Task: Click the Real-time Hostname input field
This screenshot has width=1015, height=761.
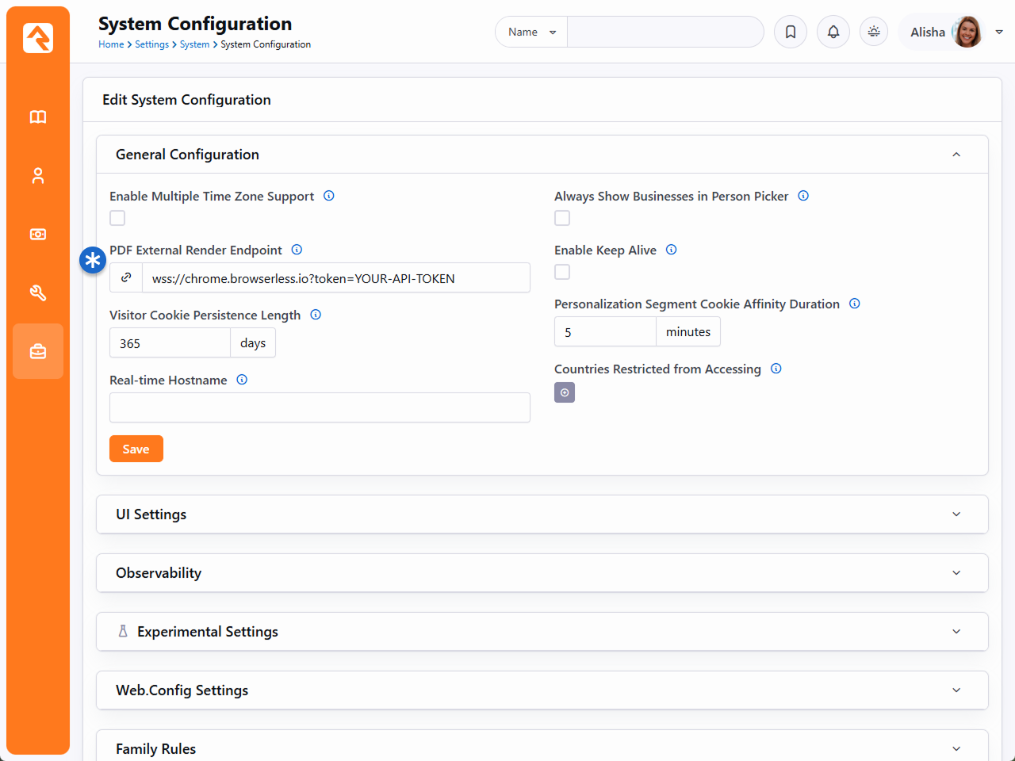Action: point(320,407)
